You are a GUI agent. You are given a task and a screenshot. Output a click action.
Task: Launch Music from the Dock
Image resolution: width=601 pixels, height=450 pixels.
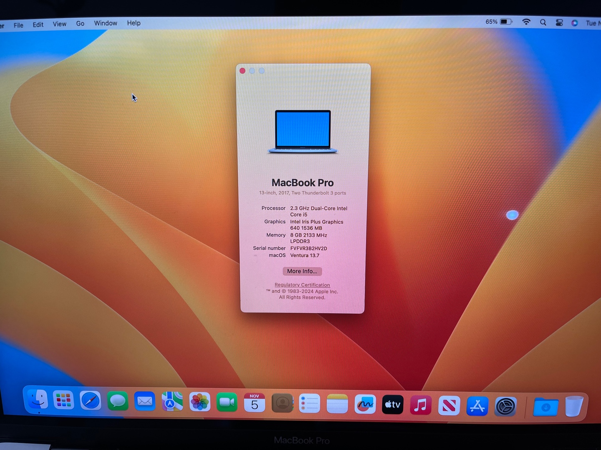(x=421, y=405)
